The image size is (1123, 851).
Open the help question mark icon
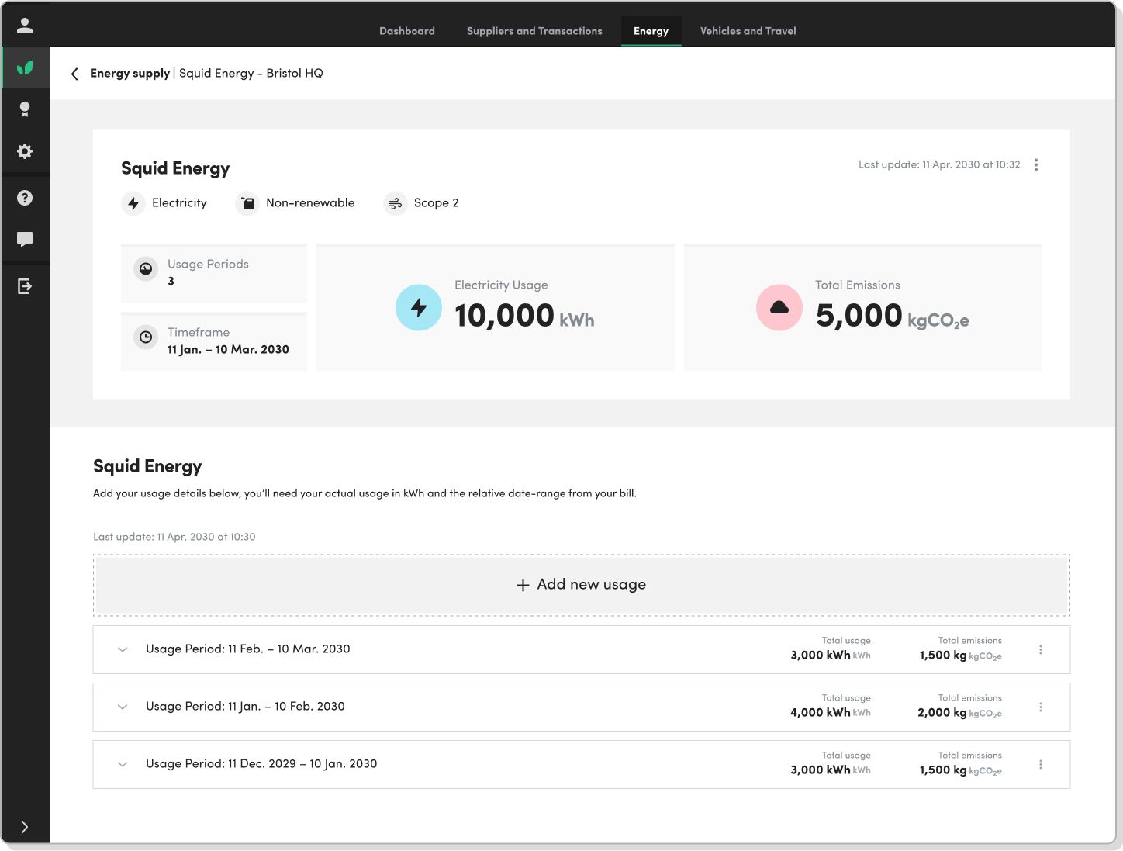pos(25,198)
